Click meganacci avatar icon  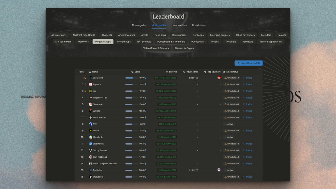pos(90,98)
